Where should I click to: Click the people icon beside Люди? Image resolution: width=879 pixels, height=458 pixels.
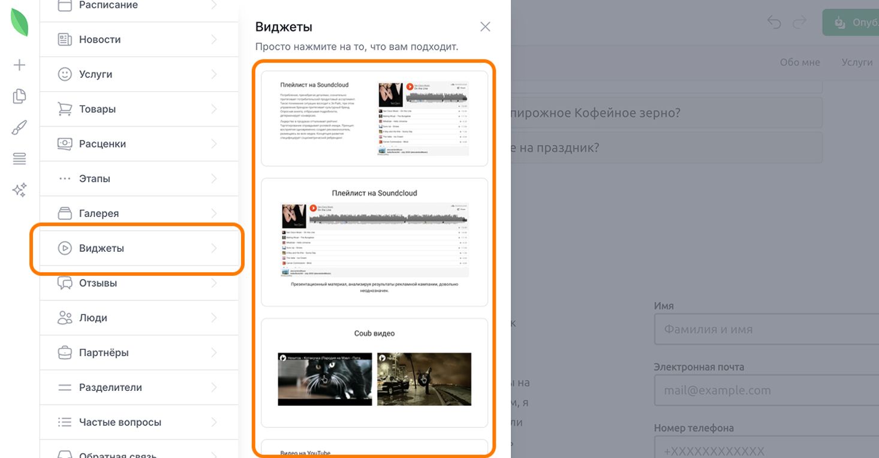click(x=64, y=318)
